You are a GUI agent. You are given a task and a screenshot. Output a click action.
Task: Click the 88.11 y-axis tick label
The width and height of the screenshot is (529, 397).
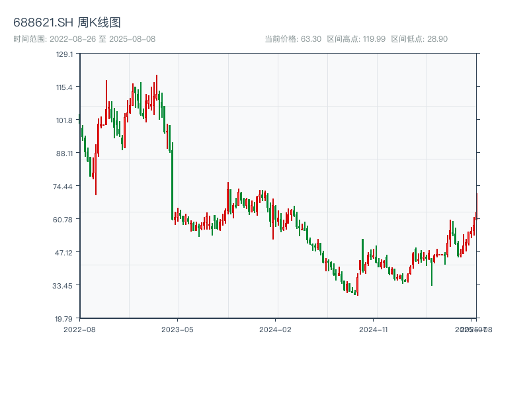(63, 154)
